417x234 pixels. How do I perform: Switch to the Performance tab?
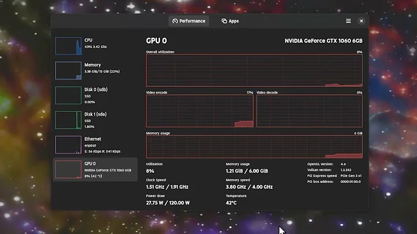(189, 21)
